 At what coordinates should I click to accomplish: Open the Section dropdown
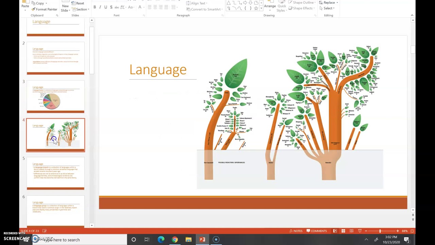[x=81, y=9]
